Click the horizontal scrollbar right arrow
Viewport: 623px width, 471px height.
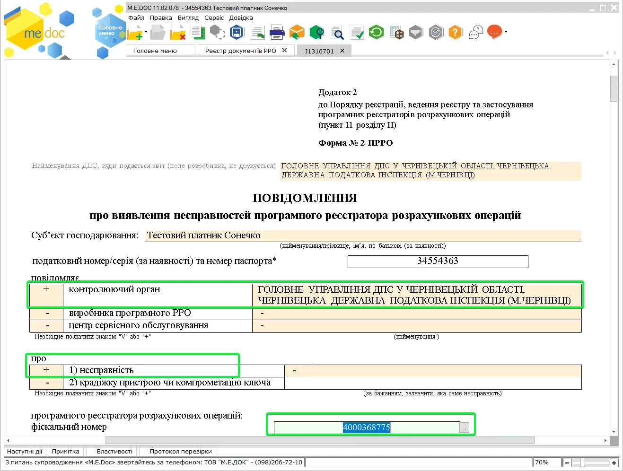605,440
